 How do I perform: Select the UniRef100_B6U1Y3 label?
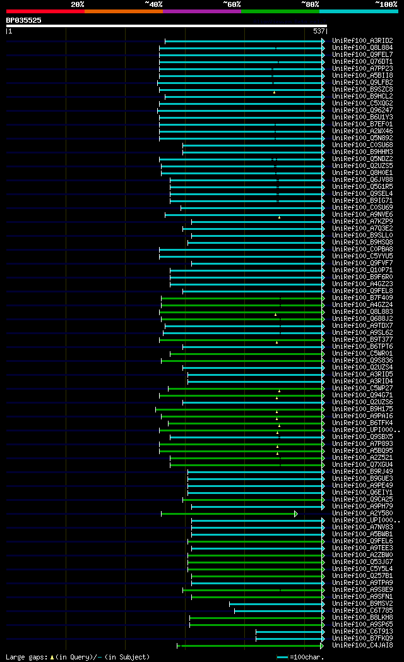(362, 117)
